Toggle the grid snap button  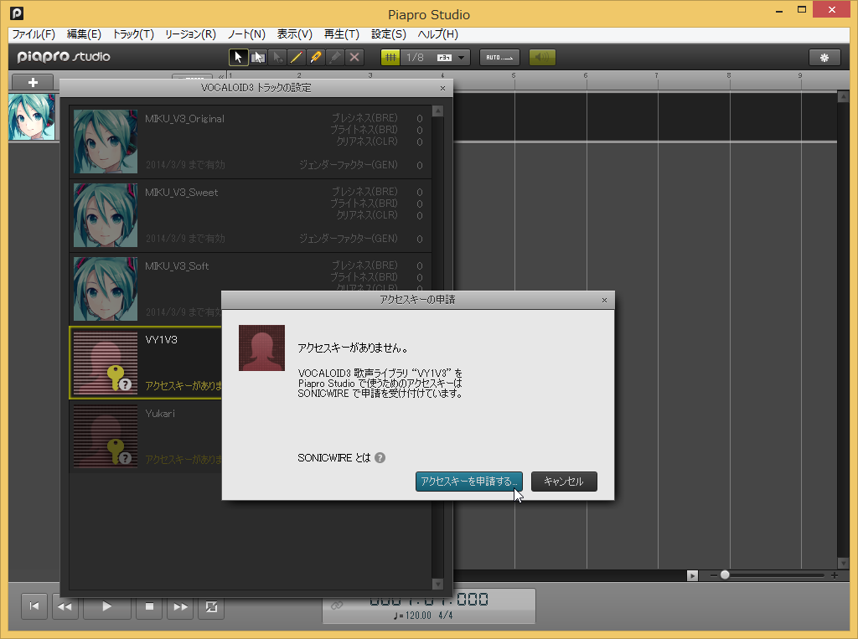click(390, 58)
